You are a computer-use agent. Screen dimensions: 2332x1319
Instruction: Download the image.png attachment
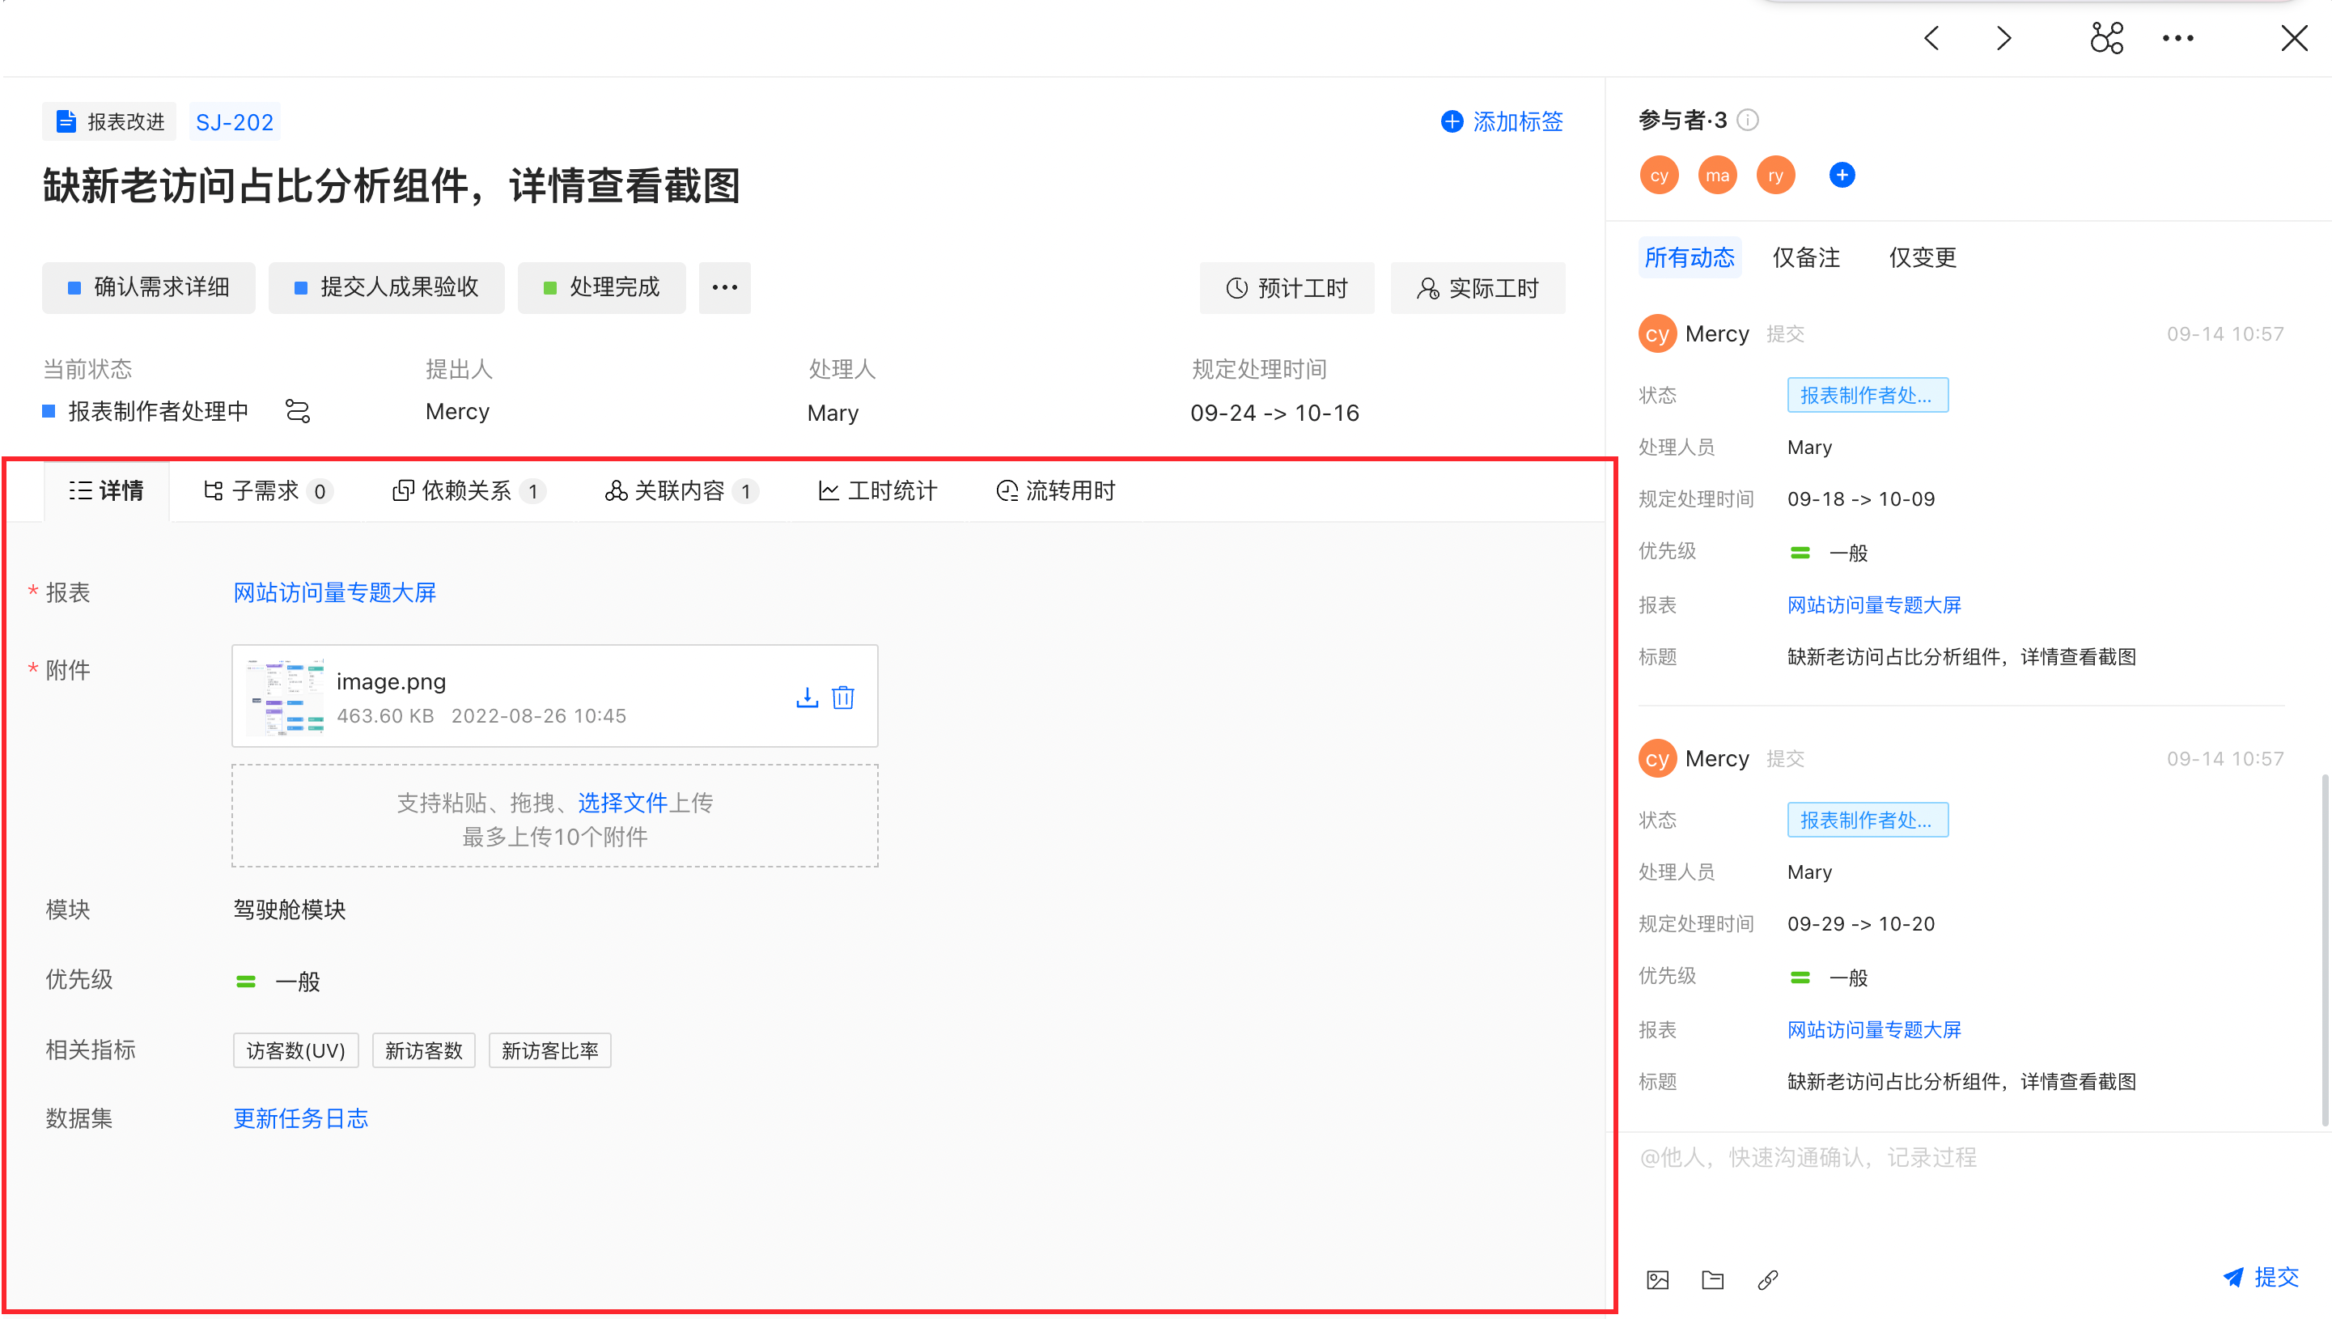coord(806,697)
